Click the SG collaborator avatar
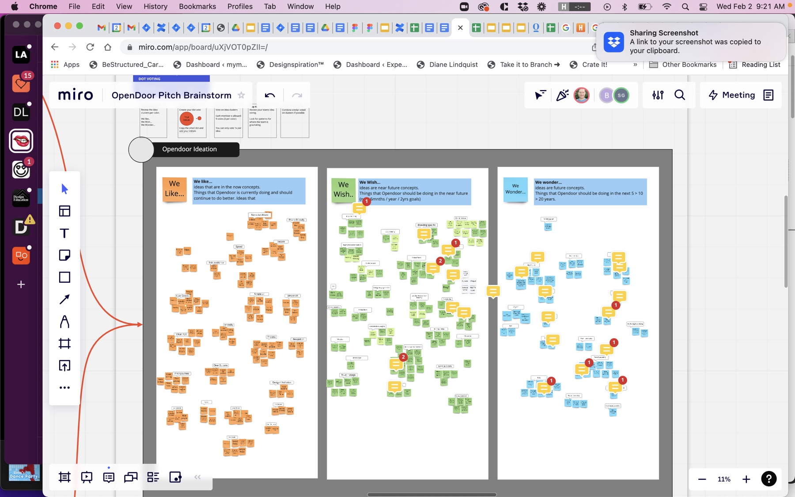Viewport: 795px width, 497px height. point(621,95)
